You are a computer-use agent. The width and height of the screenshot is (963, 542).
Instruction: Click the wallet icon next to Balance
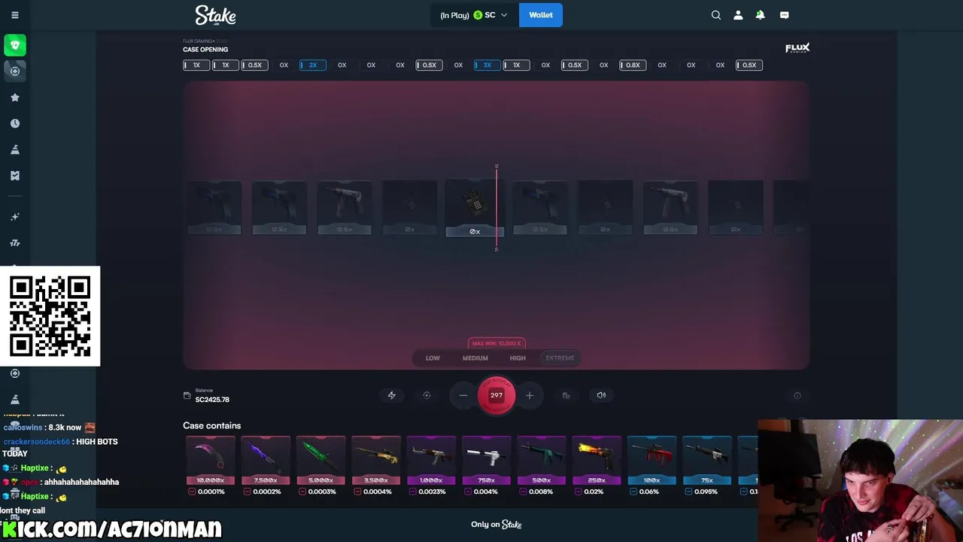pos(187,396)
